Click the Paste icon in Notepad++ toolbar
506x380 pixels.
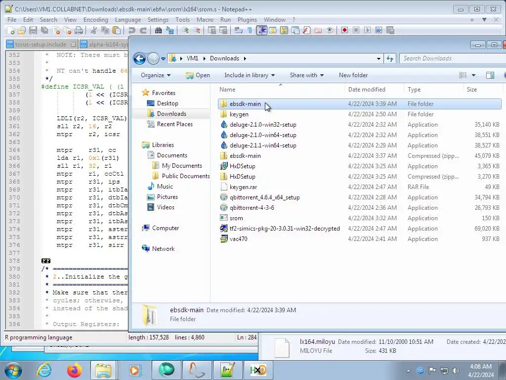pyautogui.click(x=117, y=30)
